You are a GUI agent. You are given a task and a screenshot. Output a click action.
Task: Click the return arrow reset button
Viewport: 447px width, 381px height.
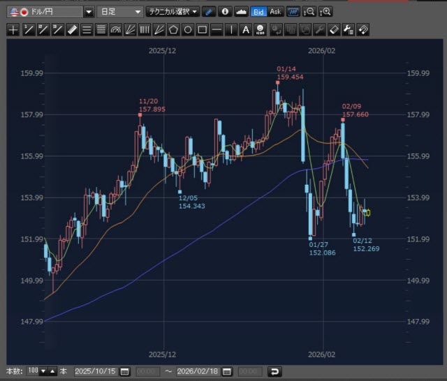click(274, 372)
